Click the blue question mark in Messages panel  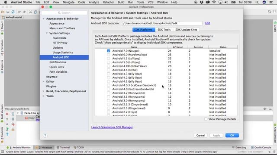point(7,134)
